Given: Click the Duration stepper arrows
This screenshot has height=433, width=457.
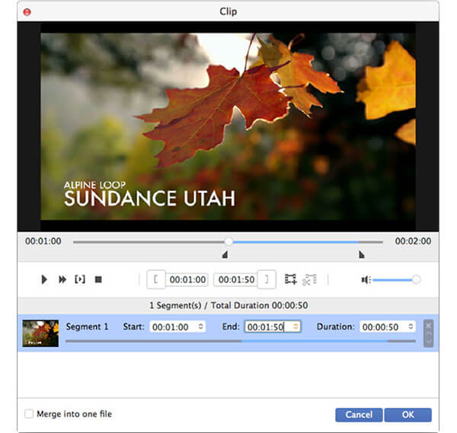Looking at the screenshot, I should tap(411, 326).
